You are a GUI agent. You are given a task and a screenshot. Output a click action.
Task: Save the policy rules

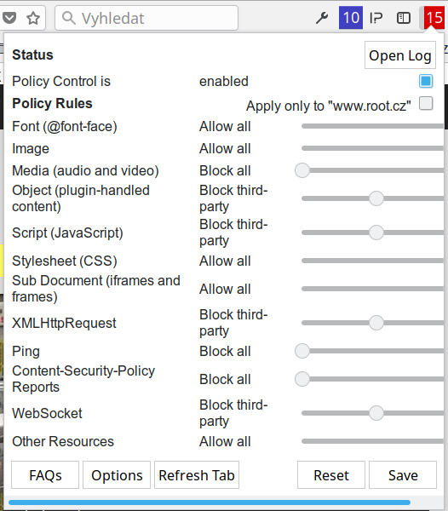coord(403,475)
